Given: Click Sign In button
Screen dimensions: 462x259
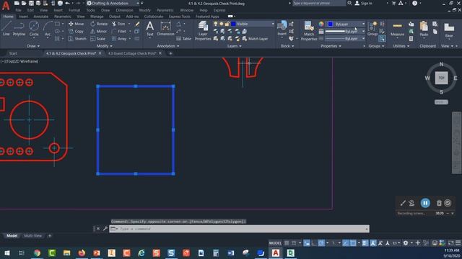Looking at the screenshot, I should click(364, 3).
